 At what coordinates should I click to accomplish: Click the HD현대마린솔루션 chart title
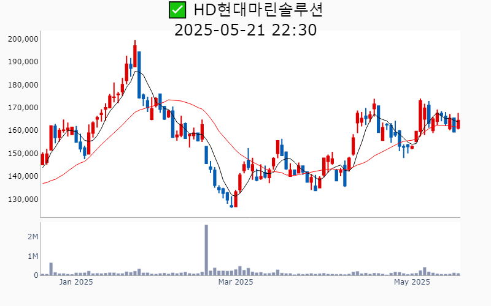pyautogui.click(x=258, y=10)
